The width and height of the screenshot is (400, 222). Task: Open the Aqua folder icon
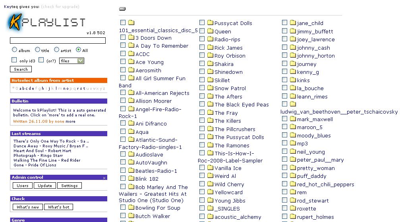tap(131, 131)
